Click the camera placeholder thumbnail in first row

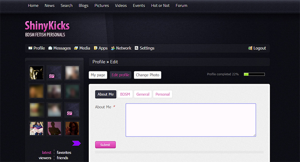pyautogui.click(x=54, y=73)
